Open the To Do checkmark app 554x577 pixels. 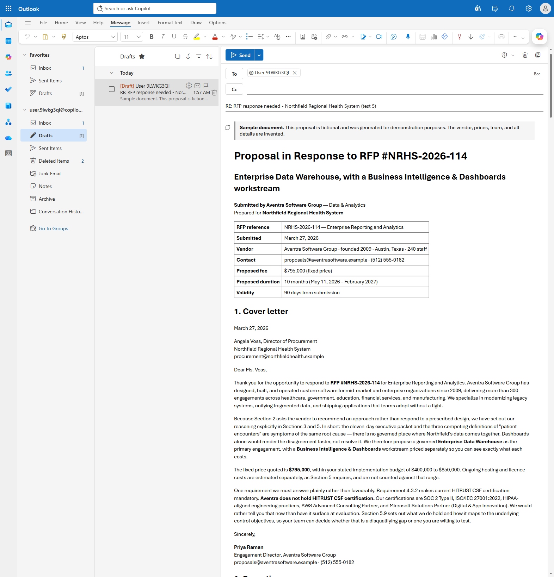point(8,89)
